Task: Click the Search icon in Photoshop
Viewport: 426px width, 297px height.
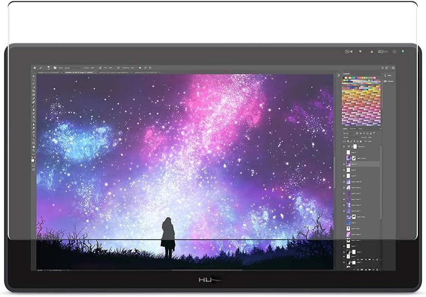Action: click(x=382, y=68)
